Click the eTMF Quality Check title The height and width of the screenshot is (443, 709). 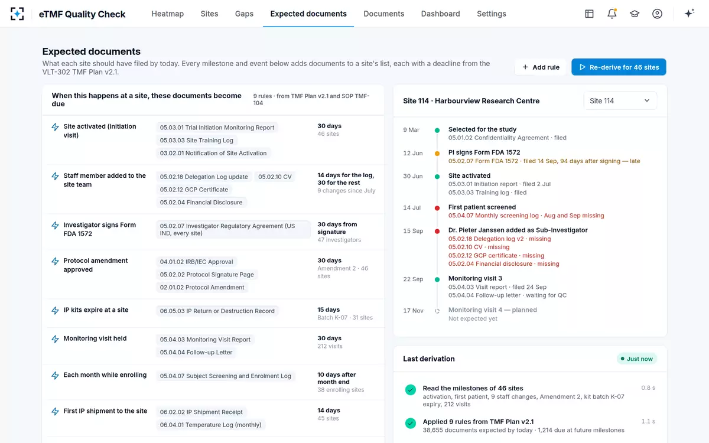(x=82, y=14)
